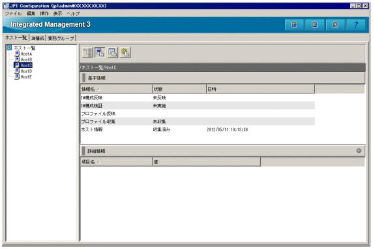This screenshot has height=249, width=373.
Task: Switch to the 業務グループ tab
Action: 61,38
